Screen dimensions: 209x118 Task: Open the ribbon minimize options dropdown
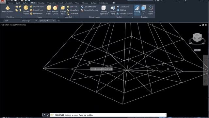[x=115, y=3]
